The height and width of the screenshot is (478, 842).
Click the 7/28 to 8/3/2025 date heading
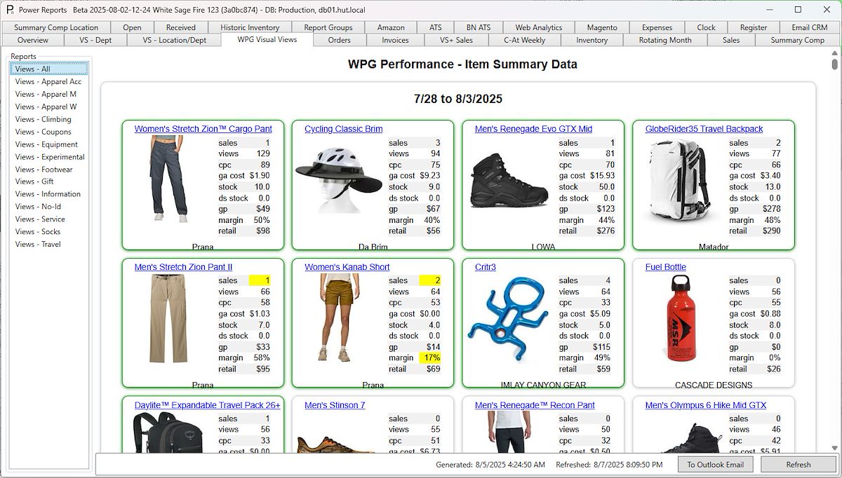(458, 99)
